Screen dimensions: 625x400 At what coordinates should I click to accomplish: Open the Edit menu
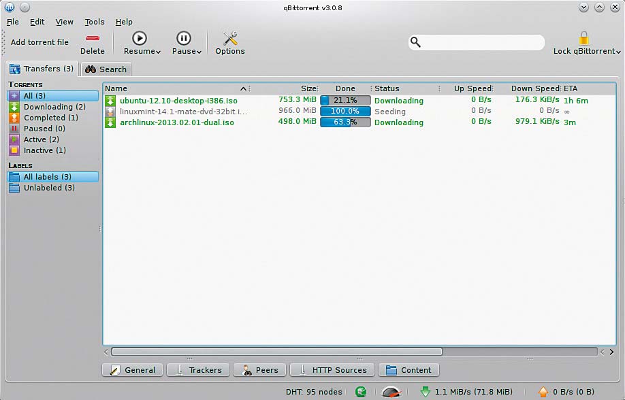pos(37,22)
